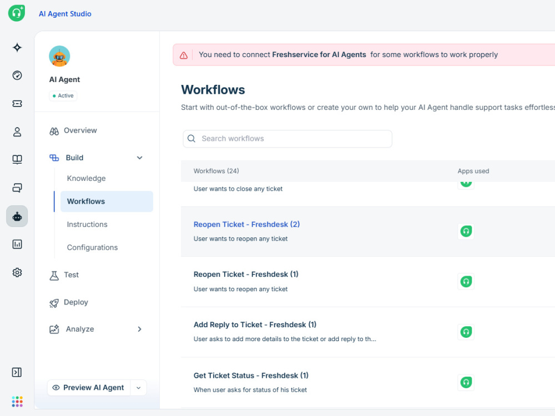Screen dimensions: 555x416
Task: Expand the sidebar panel toggle icon
Action: (17, 372)
